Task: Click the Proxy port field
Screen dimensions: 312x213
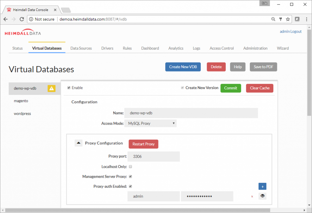Action: 154,157
